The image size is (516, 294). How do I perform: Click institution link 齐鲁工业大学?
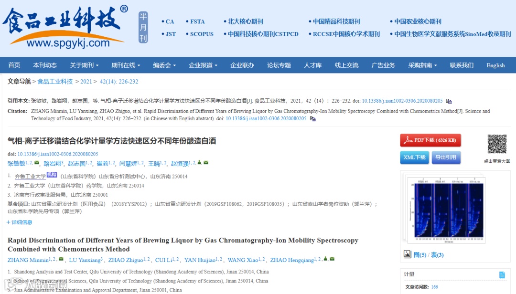point(30,177)
